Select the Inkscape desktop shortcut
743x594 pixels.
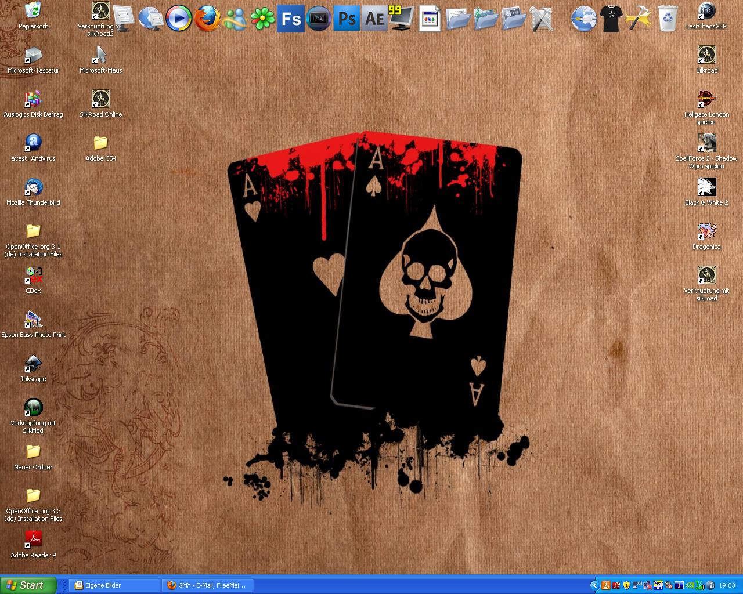point(33,368)
